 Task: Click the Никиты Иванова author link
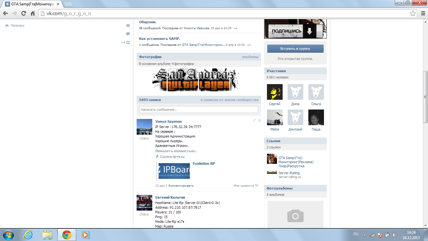coord(196,28)
